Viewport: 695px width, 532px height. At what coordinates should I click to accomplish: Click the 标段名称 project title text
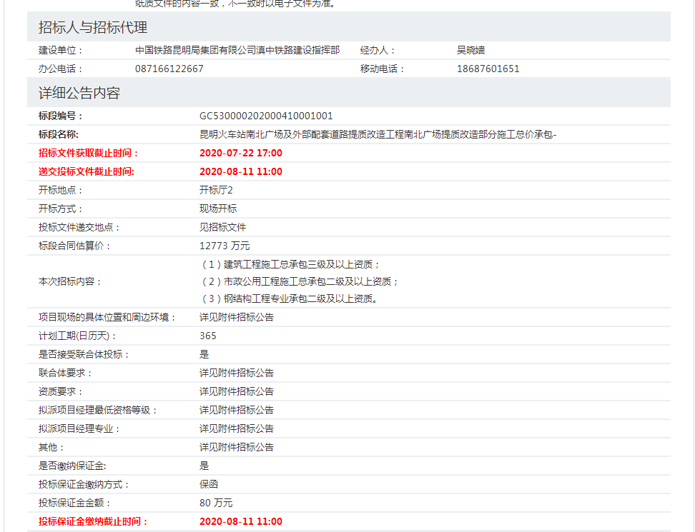[x=378, y=134]
